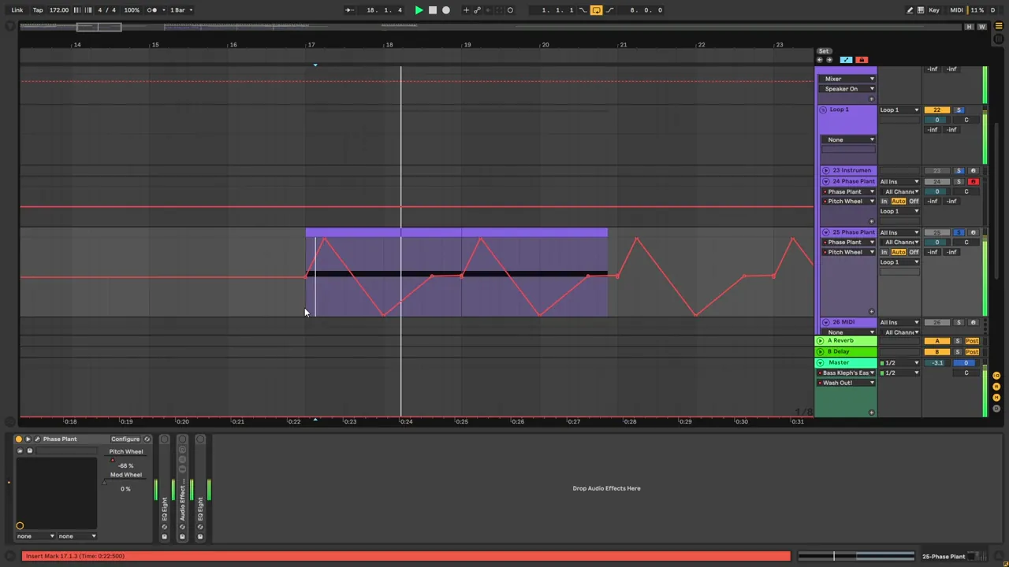Open Phase Plant device dropdown on track 25

pos(848,243)
